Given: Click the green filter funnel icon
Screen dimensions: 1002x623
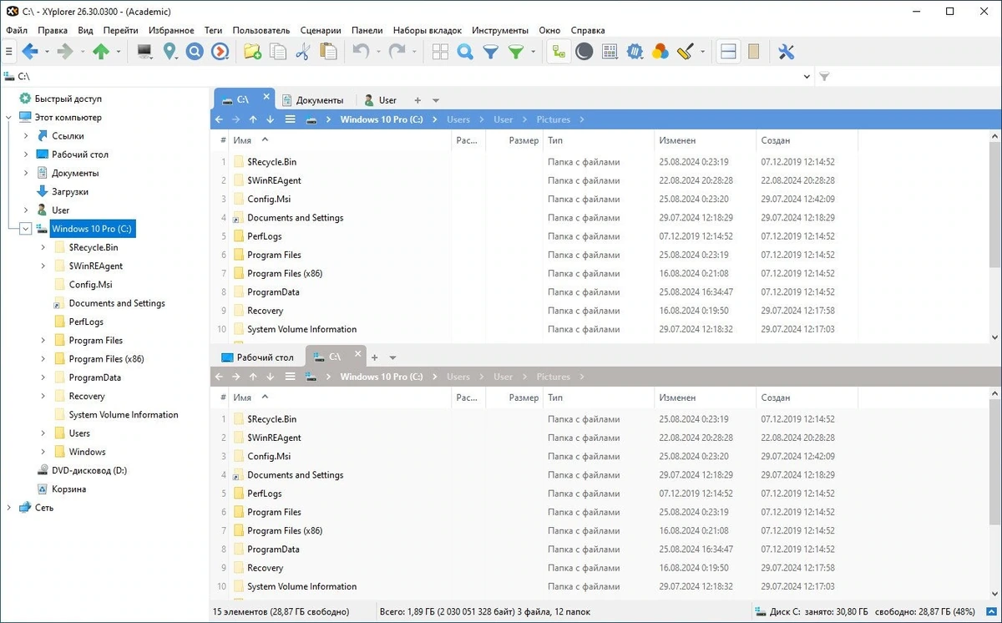Looking at the screenshot, I should [516, 52].
